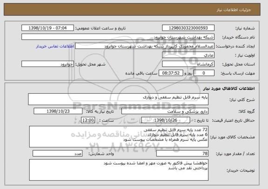Click the label حداقل تاریخ اعتبار قیمت
This screenshot has height=189, width=268.
tap(233, 121)
